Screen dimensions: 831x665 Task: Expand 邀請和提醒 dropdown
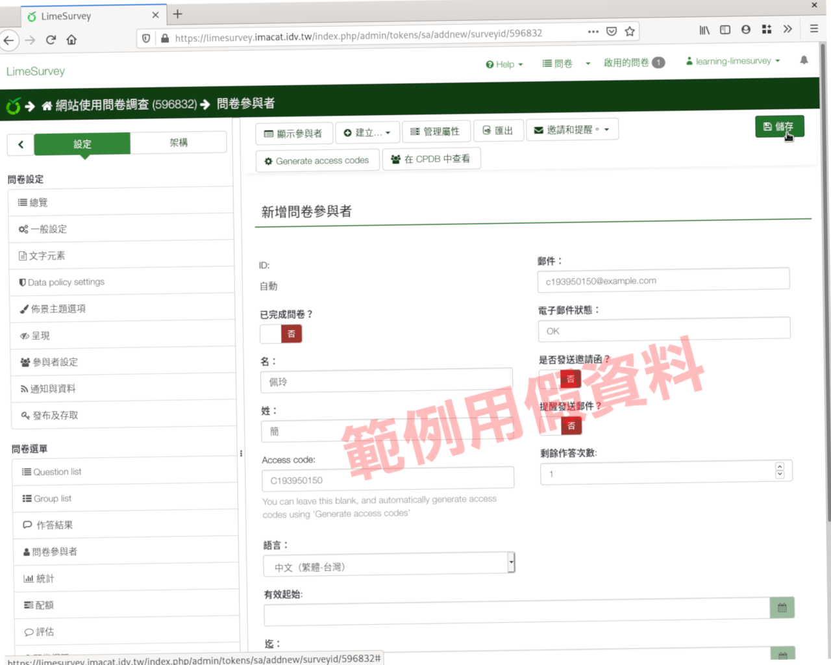tap(572, 130)
